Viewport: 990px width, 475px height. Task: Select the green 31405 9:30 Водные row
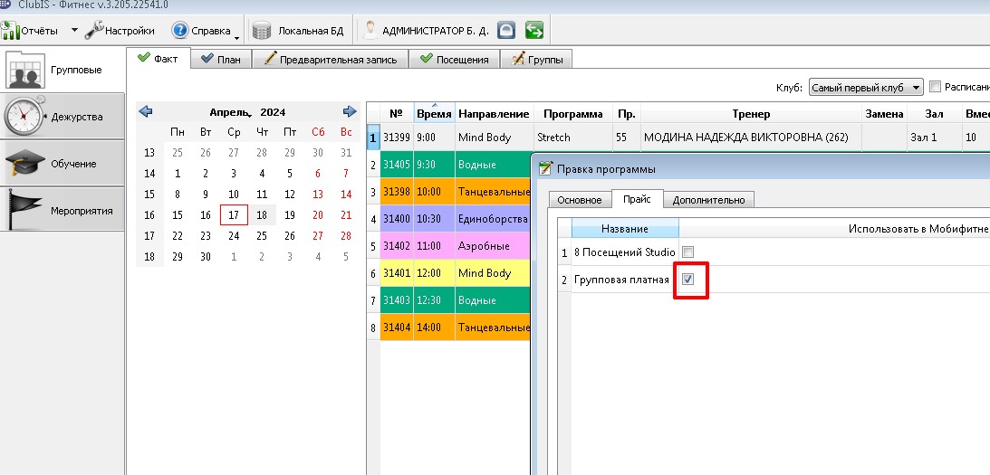[456, 165]
